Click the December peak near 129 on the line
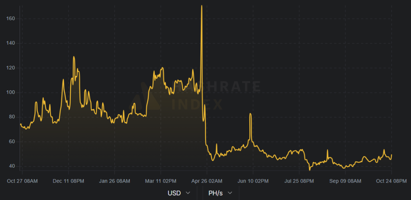Screen dimensions: 411x200 click(74, 57)
